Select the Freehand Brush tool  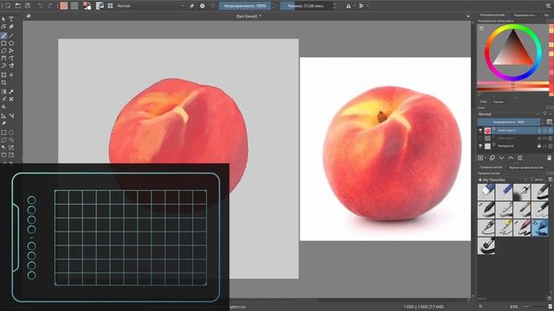coord(3,35)
